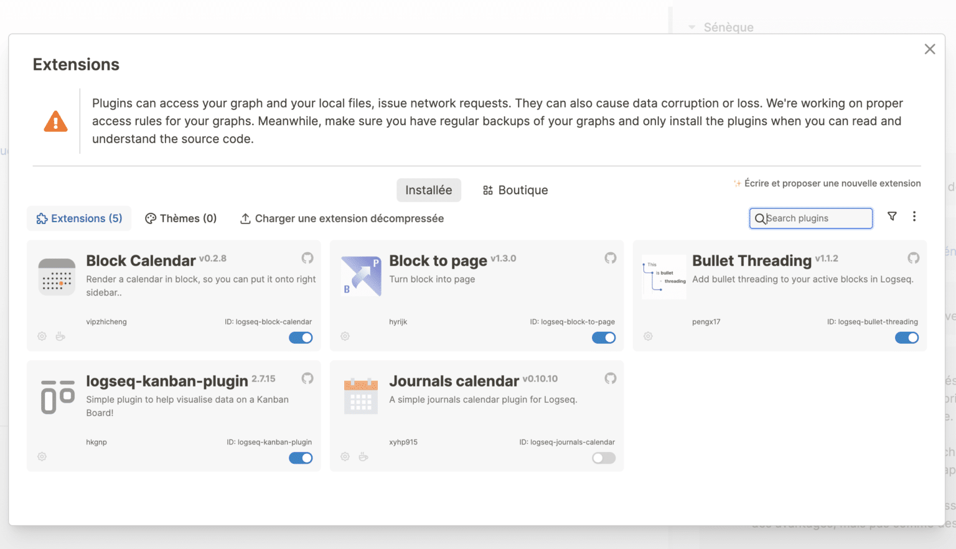Turn off the Bullet Threading toggle

tap(907, 337)
